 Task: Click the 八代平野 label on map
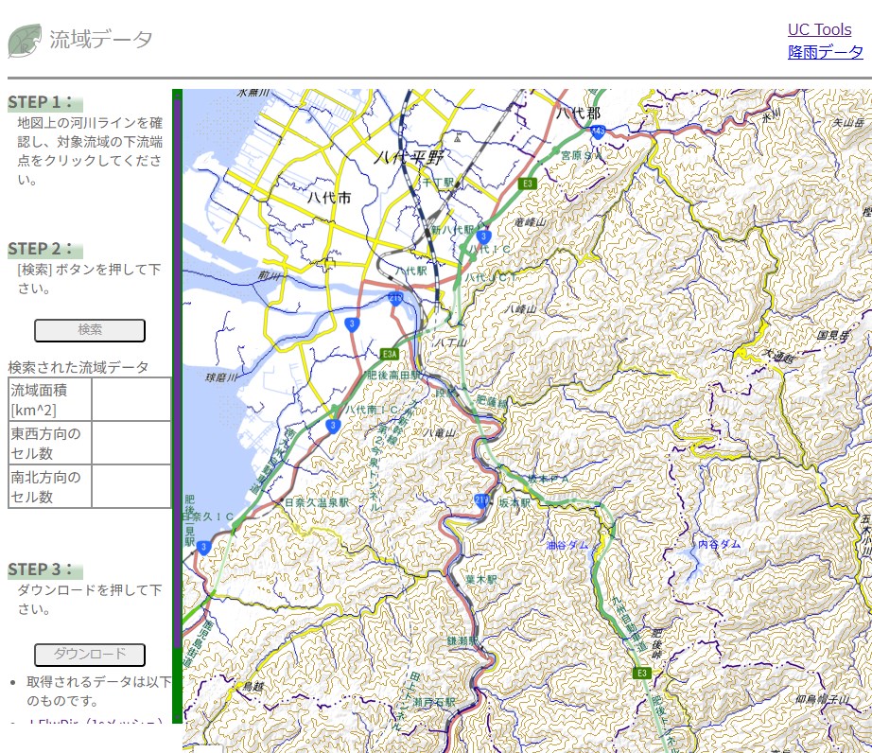409,157
